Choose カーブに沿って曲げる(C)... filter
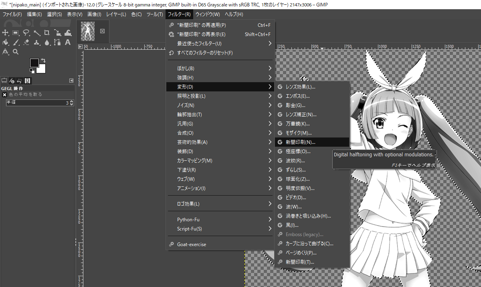Image resolution: width=481 pixels, height=287 pixels. click(x=312, y=244)
